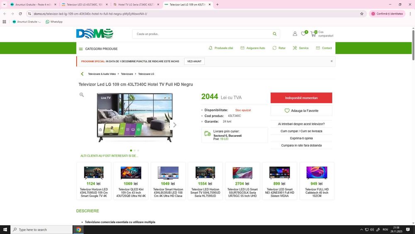Open Horizon 55HL7590UD 1554 lei product
The height and width of the screenshot is (234, 415).
pos(205,181)
